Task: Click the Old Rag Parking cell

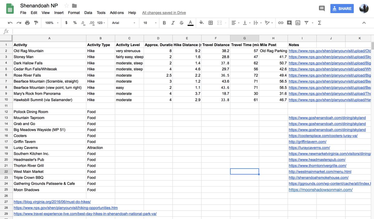Action: [x=273, y=51]
